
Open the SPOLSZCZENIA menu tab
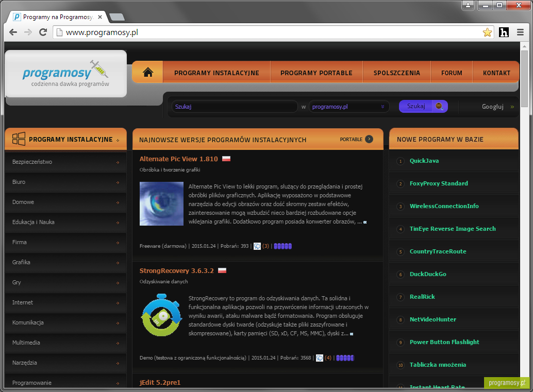pyautogui.click(x=397, y=72)
